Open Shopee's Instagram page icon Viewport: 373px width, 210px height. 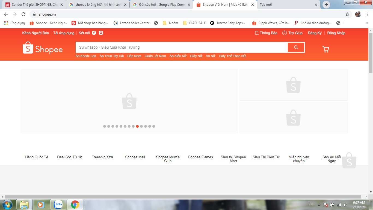click(x=101, y=33)
